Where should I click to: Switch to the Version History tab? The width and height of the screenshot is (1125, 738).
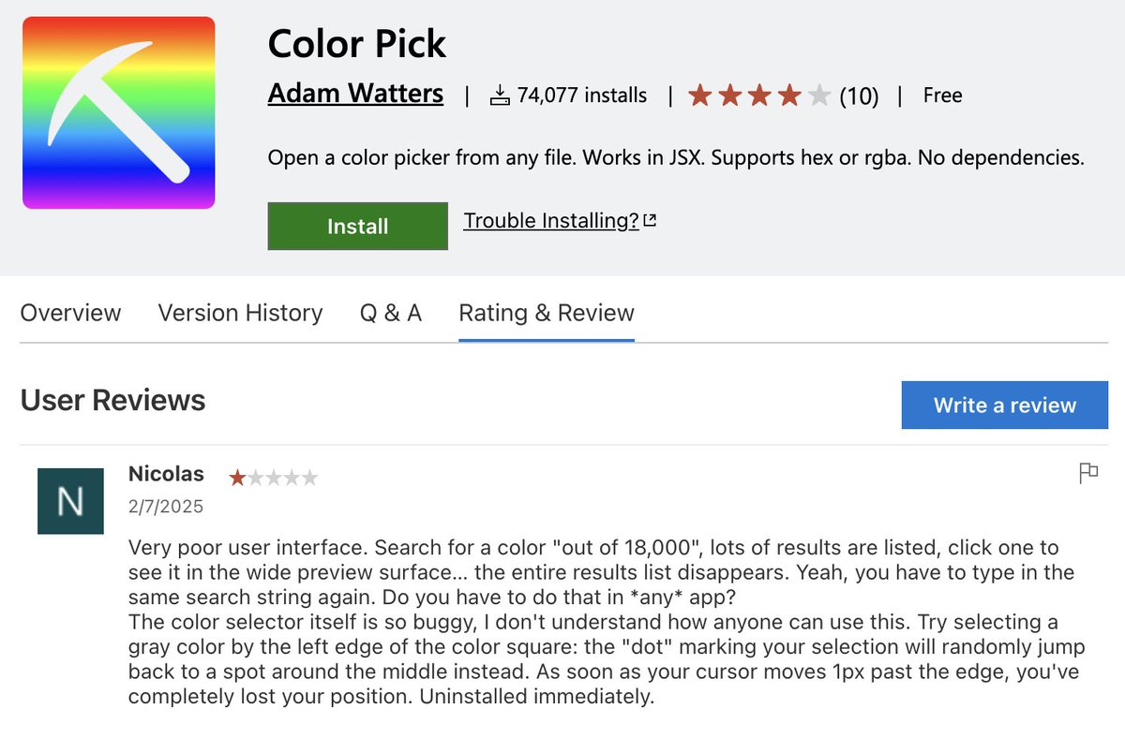240,313
